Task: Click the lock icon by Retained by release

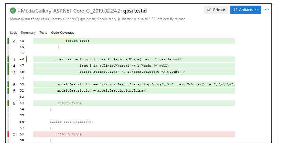Action: tap(153, 19)
